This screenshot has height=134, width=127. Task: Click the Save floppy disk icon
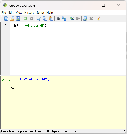(x=18, y=19)
